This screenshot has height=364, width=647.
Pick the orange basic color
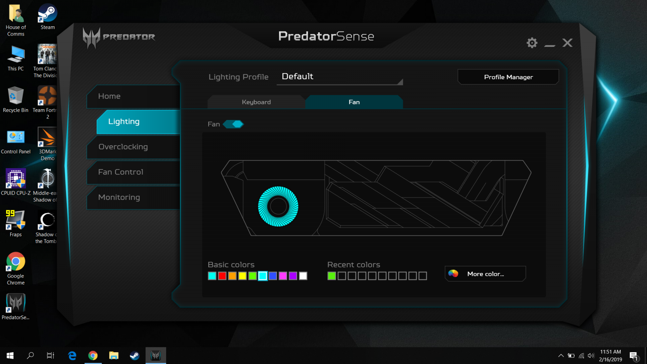coord(232,276)
